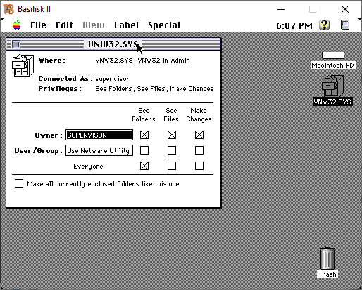Open the Edit menu

[x=64, y=25]
